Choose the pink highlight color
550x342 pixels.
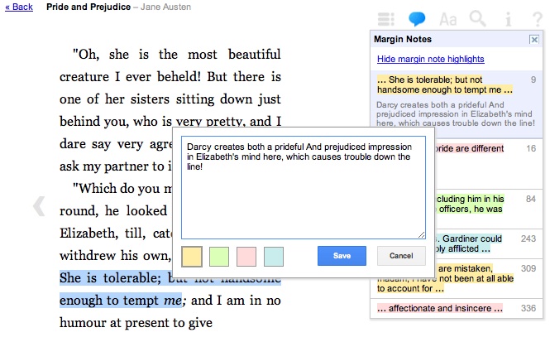(x=246, y=257)
